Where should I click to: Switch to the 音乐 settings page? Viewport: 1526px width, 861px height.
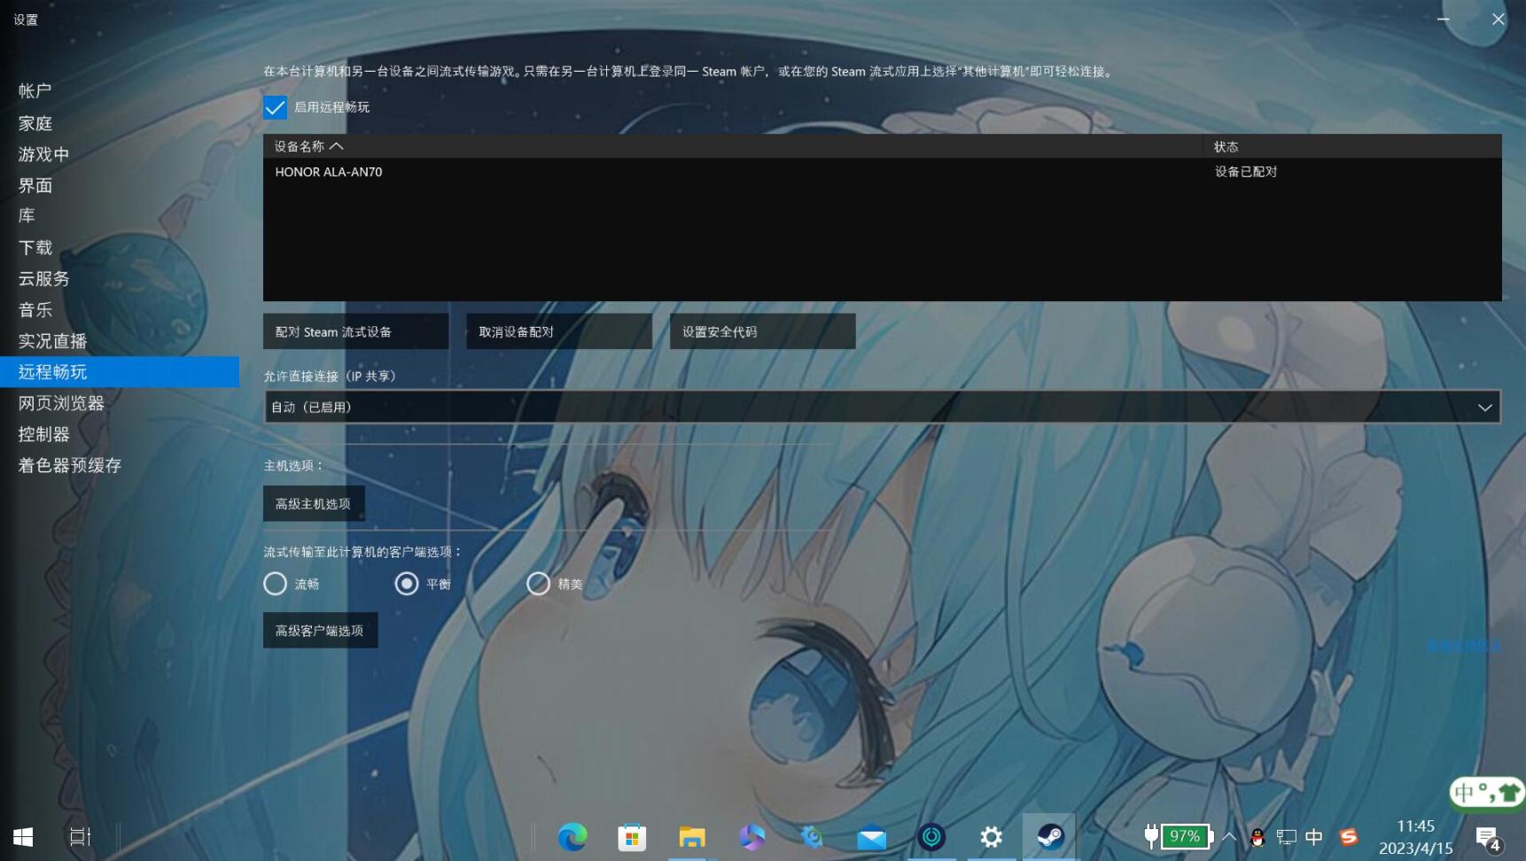120,310
